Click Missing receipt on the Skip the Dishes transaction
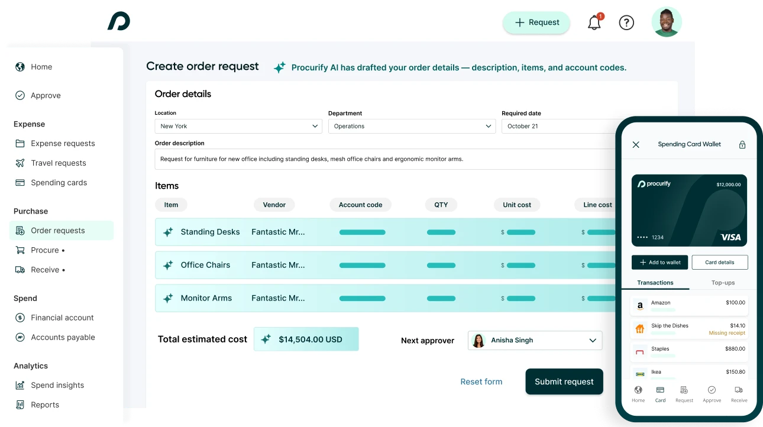The image size is (763, 427). tap(727, 333)
